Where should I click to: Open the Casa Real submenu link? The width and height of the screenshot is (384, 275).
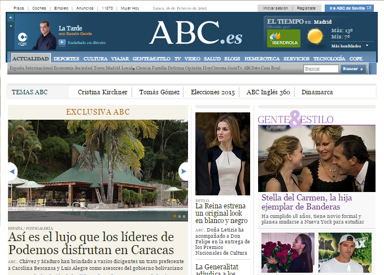(x=270, y=68)
